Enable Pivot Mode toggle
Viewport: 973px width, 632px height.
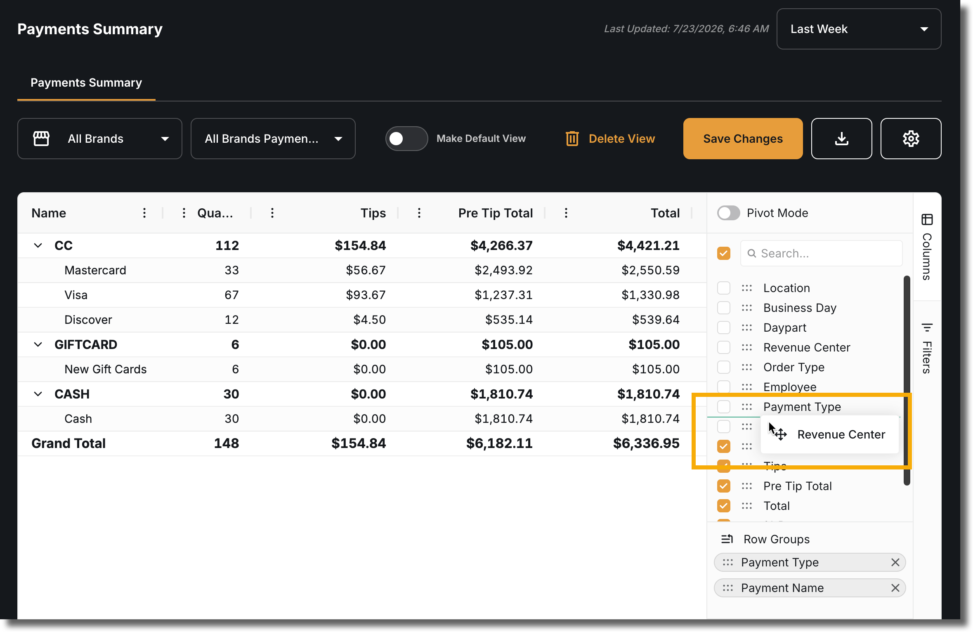point(728,213)
